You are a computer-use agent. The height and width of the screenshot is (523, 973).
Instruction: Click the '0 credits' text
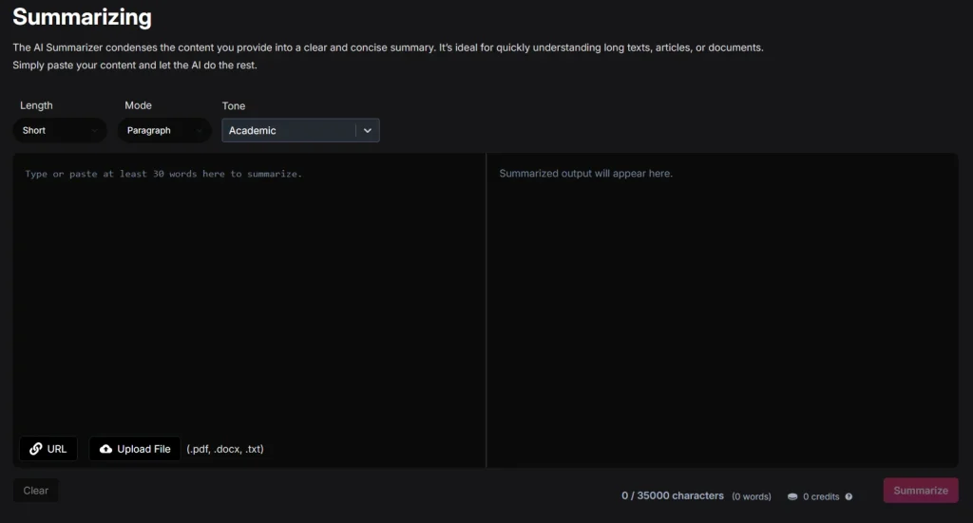point(820,496)
